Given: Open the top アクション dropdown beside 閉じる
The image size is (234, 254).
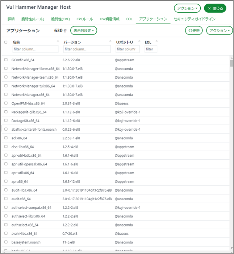Looking at the screenshot, I should pos(187,8).
